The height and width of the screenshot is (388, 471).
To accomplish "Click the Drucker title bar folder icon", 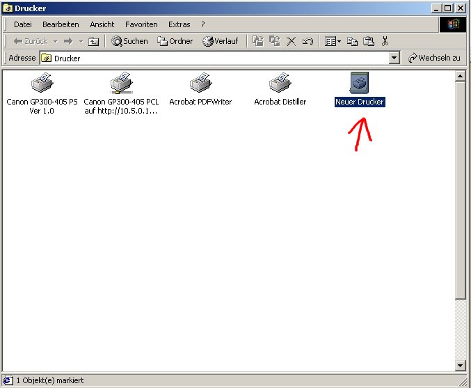I will [x=8, y=8].
